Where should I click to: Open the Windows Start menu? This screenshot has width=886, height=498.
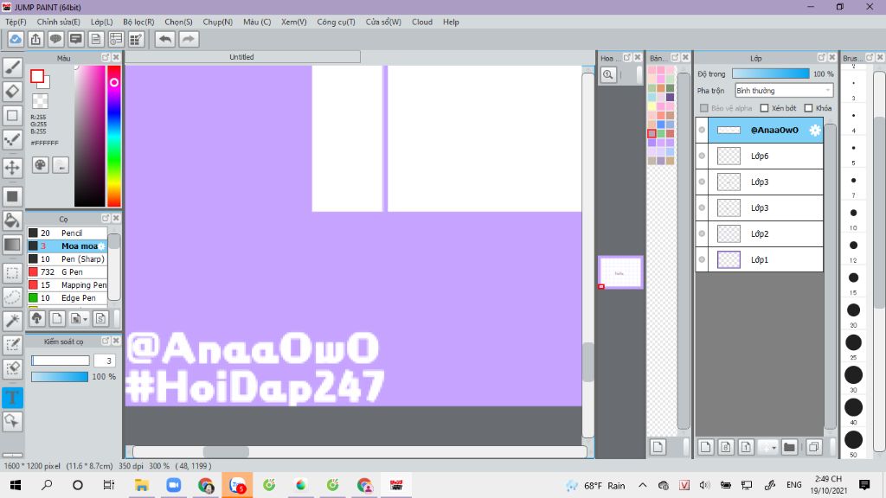pyautogui.click(x=16, y=485)
